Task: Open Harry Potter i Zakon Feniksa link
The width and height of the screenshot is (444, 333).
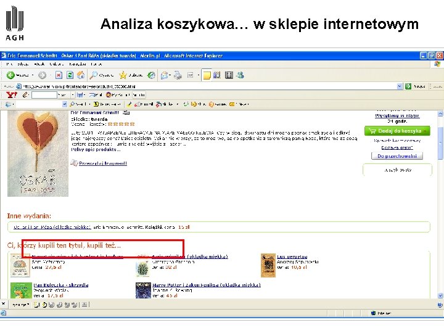Action: click(x=207, y=285)
